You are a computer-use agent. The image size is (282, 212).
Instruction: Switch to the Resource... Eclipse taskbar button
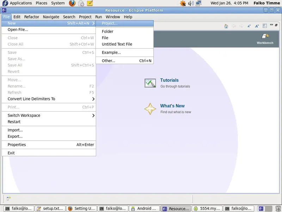pyautogui.click(x=176, y=208)
